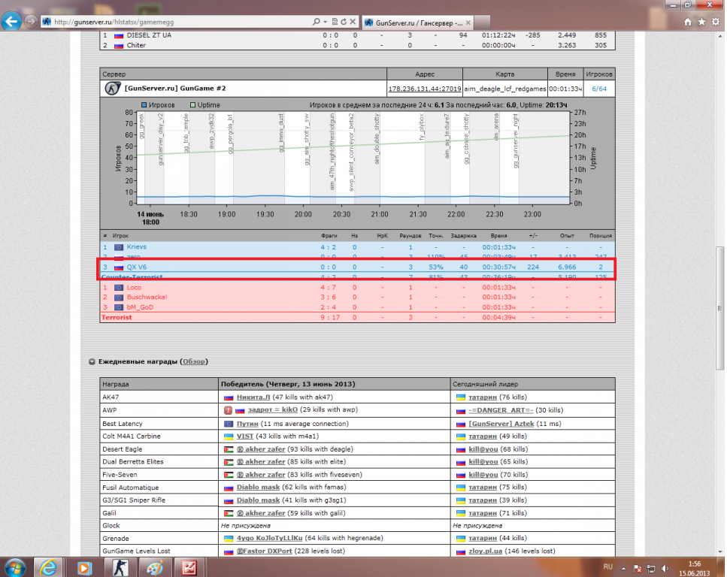The height and width of the screenshot is (577, 727).
Task: Open browser Tools gear icon
Action: (716, 22)
